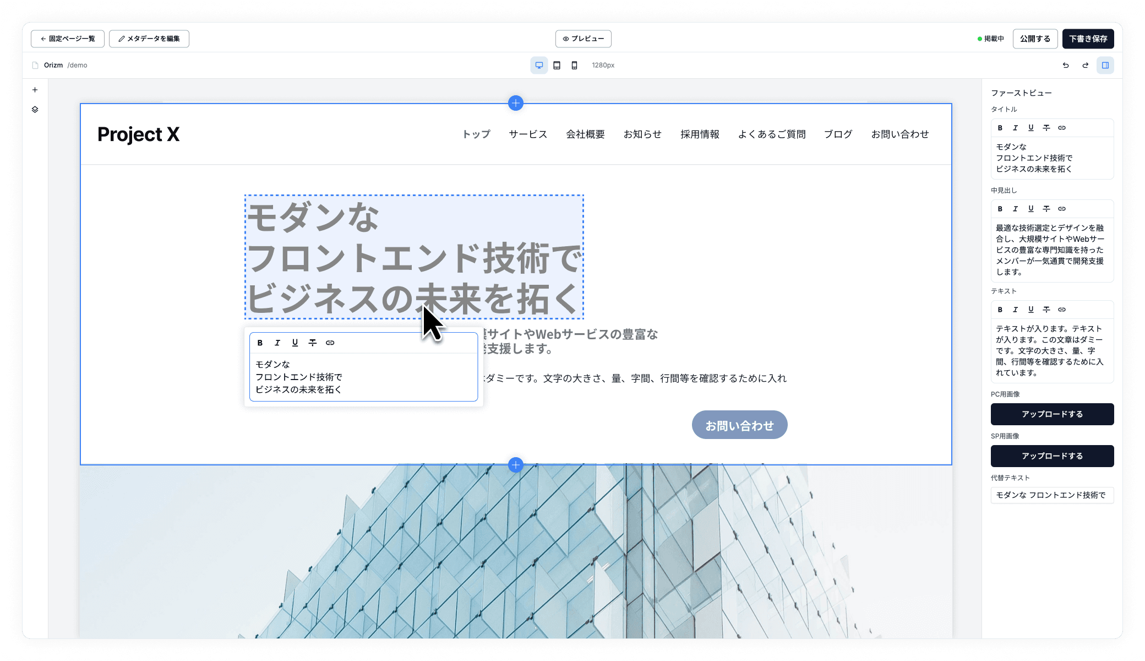1145x661 pixels.
Task: Apply italic in the 中見出し formatting toolbar
Action: (x=1015, y=209)
